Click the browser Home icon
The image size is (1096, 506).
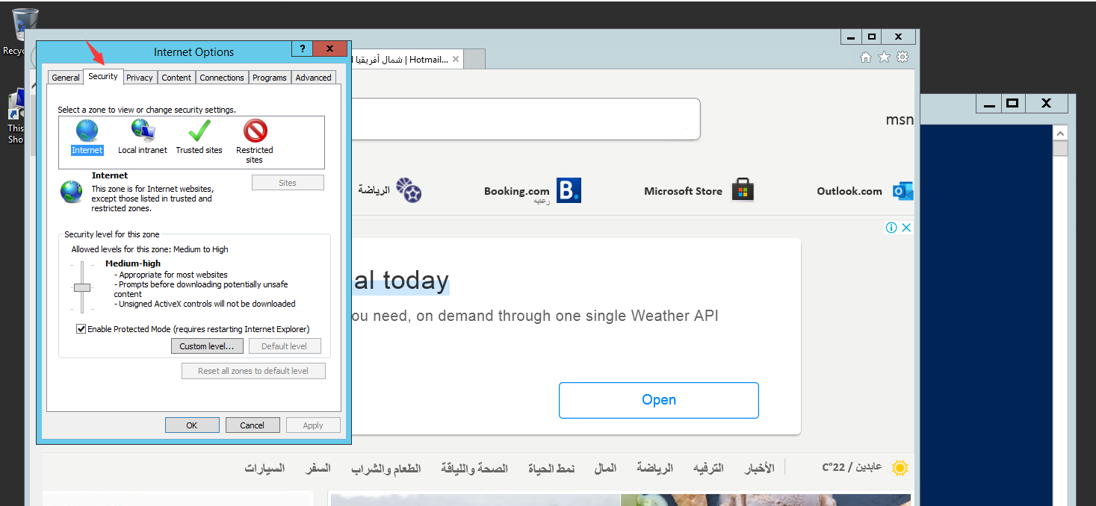click(x=865, y=57)
